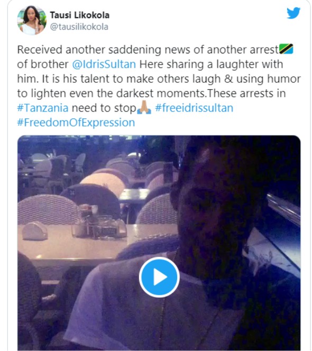Click the Tanzanian flag emoji

click(x=286, y=49)
